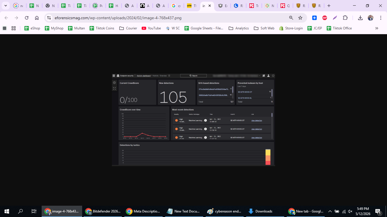Open a new browser tab
This screenshot has width=387, height=217.
pos(329,6)
